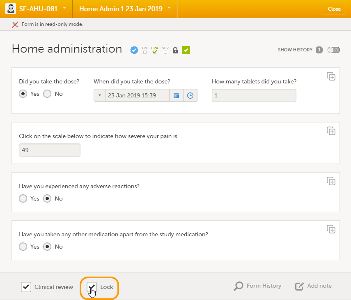Click the padlock icon next to the form title
Screen dimensions: 351x300
pos(175,51)
